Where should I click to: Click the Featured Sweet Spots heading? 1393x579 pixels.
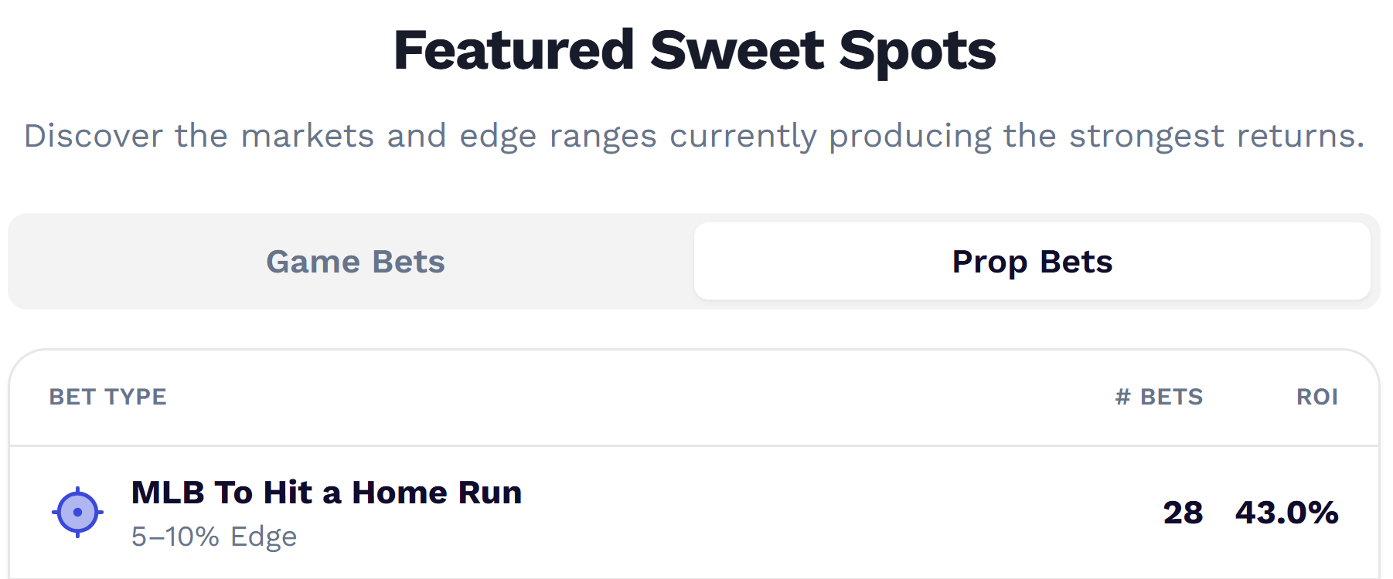coord(695,51)
